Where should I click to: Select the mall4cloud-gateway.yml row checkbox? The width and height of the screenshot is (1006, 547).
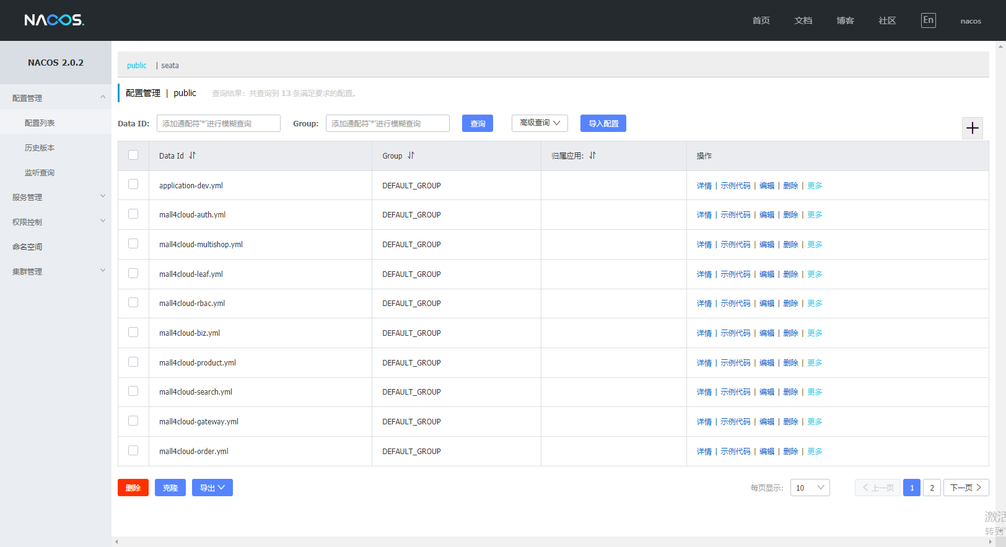click(133, 421)
